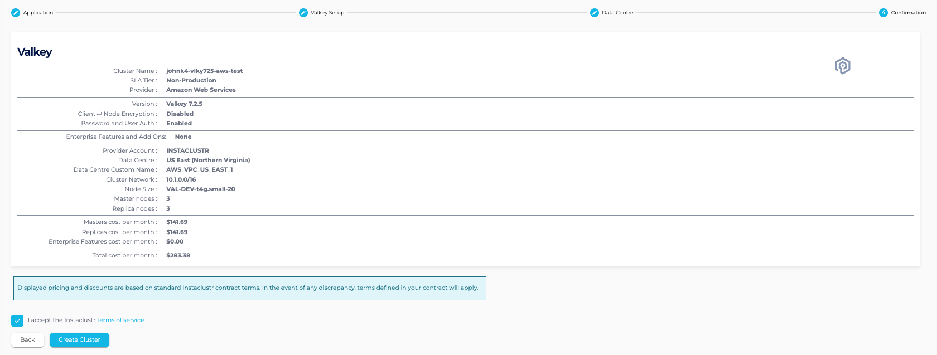This screenshot has height=355, width=937.
Task: Click the Confirmation step number 4 icon
Action: coord(883,13)
